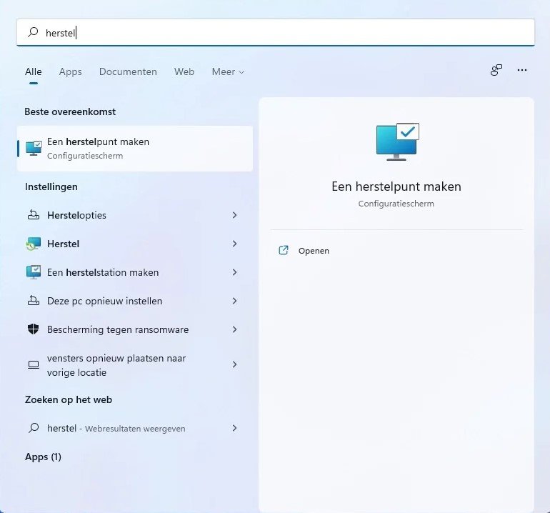The width and height of the screenshot is (550, 513).
Task: Click the icon for 'Deze pc opnieuw instellen'
Action: point(34,301)
